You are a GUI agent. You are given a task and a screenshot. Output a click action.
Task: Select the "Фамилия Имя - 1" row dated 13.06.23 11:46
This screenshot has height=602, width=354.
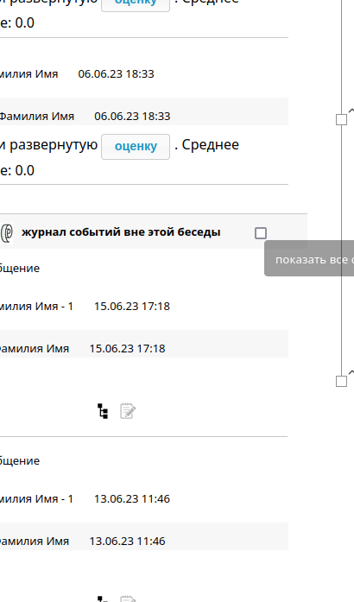click(x=144, y=498)
